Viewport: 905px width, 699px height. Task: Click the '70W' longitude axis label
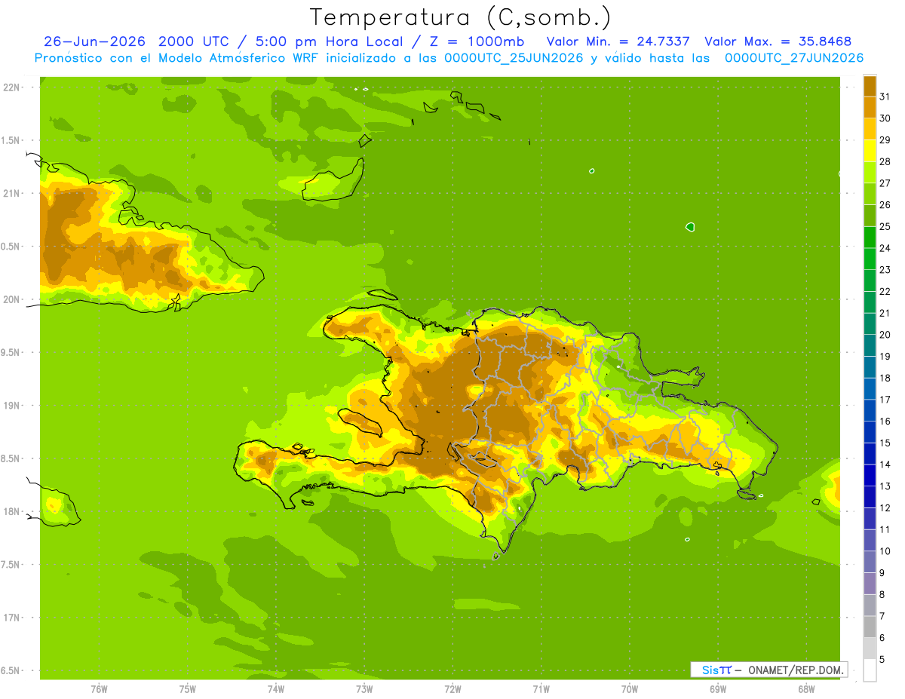pyautogui.click(x=630, y=689)
